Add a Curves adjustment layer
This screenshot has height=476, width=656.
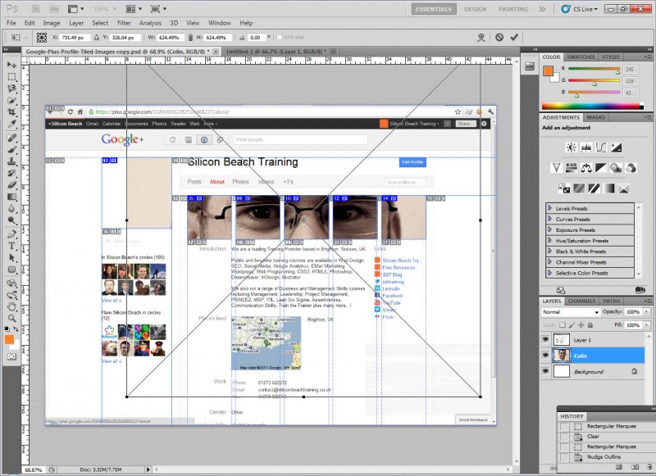tap(601, 147)
